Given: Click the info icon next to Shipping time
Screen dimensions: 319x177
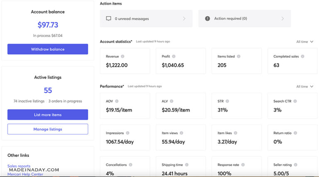Looking at the screenshot, I should [x=187, y=165].
